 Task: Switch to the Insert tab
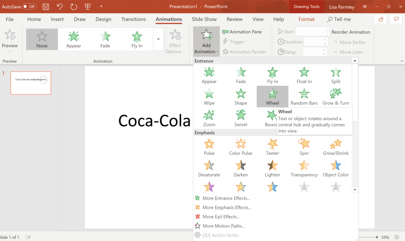(57, 19)
